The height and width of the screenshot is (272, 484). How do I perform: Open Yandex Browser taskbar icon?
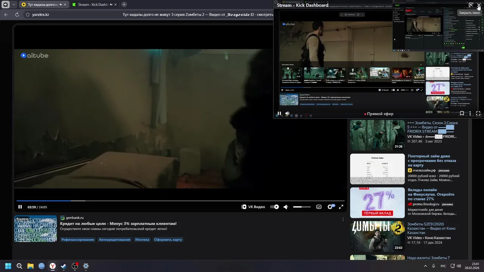point(53,266)
